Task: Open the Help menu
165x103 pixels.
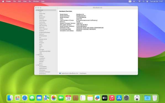Action: 43,1
